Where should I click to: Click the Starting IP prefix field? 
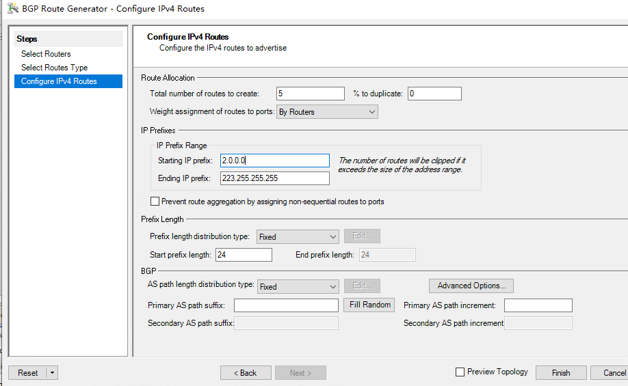click(x=275, y=161)
